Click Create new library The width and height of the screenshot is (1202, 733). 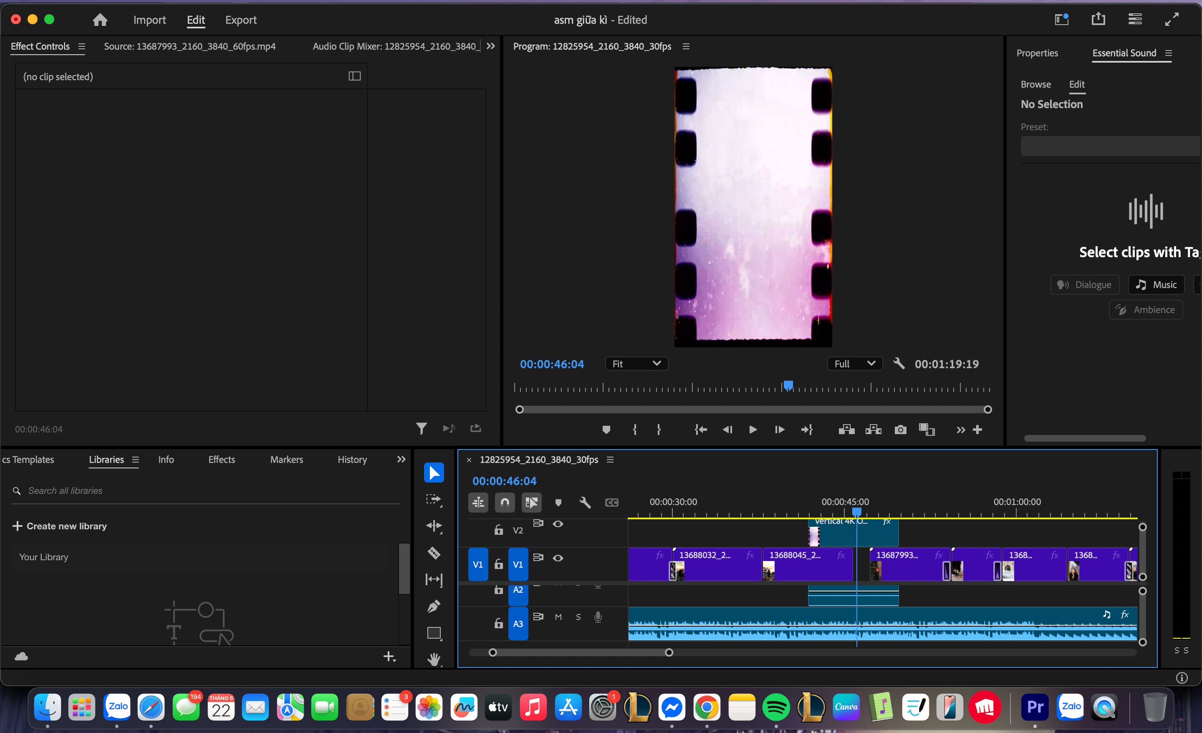pyautogui.click(x=60, y=526)
